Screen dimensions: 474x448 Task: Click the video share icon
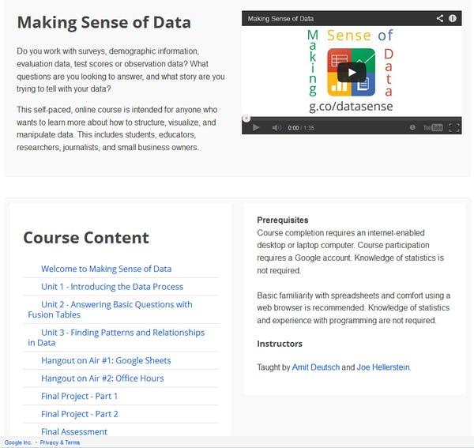440,17
